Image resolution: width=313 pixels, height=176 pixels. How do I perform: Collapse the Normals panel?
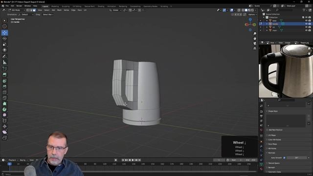point(271,153)
